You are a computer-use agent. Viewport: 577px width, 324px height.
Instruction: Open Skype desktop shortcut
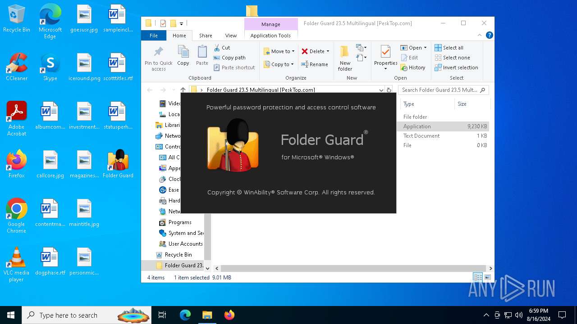[x=50, y=67]
